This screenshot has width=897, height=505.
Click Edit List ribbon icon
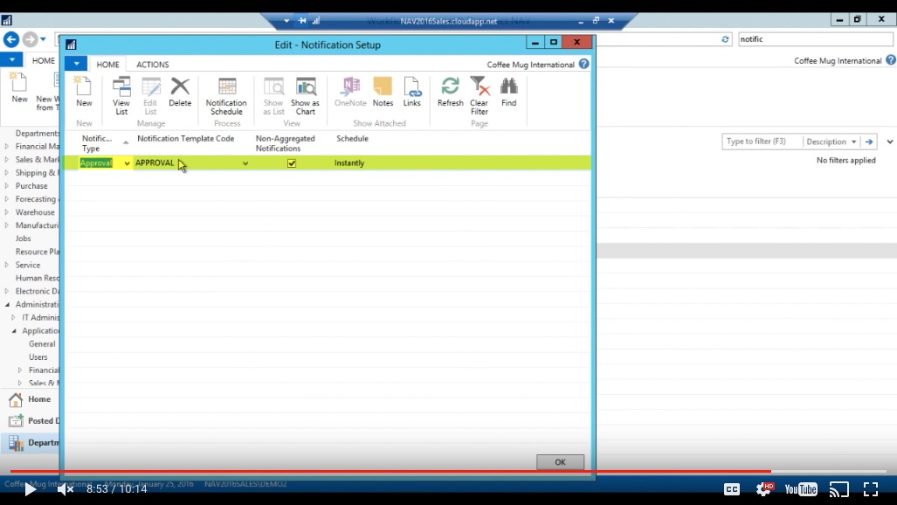coord(150,95)
